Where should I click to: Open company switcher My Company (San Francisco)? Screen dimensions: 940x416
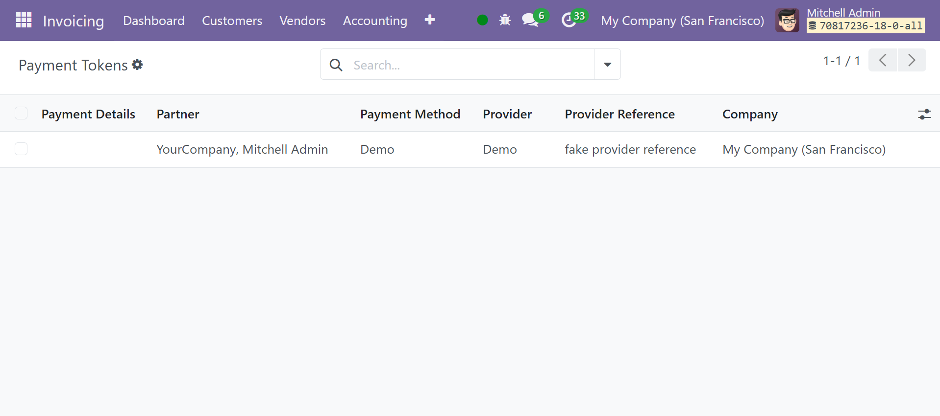click(682, 21)
